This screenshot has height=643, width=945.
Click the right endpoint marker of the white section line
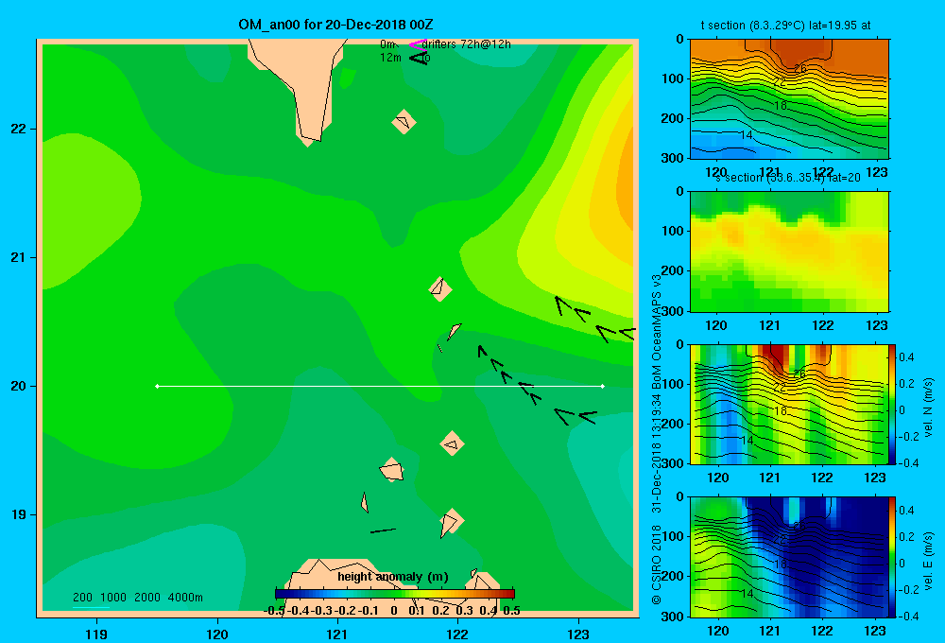(x=603, y=386)
